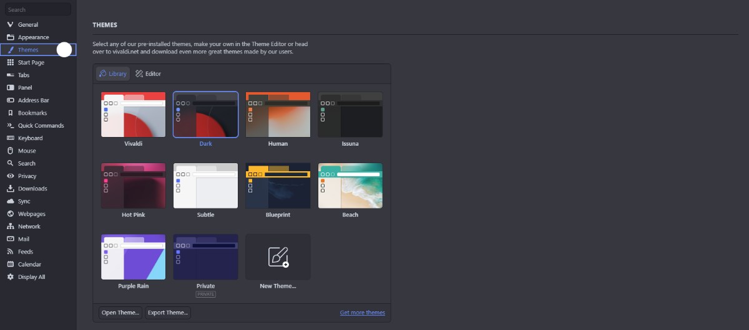Screen dimensions: 749x330
Task: Select the Purple Rain theme thumbnail
Action: 133,257
